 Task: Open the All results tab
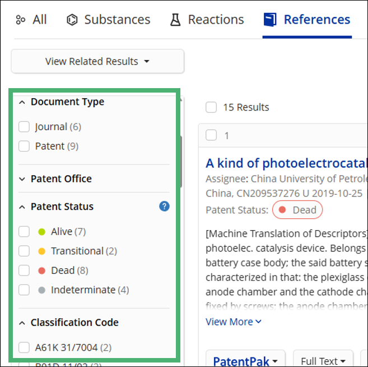tap(31, 20)
